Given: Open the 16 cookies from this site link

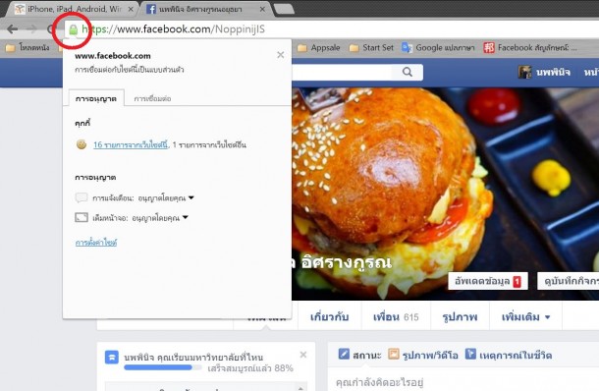Looking at the screenshot, I should pos(131,144).
